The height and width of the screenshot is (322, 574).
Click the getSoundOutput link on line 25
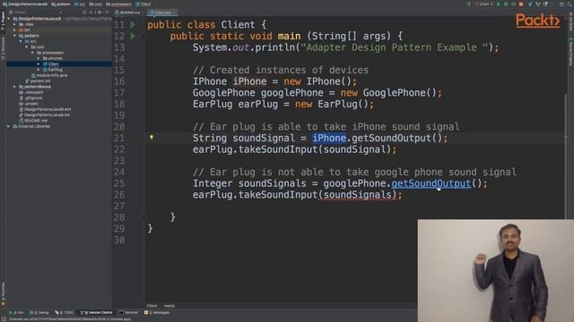point(430,183)
